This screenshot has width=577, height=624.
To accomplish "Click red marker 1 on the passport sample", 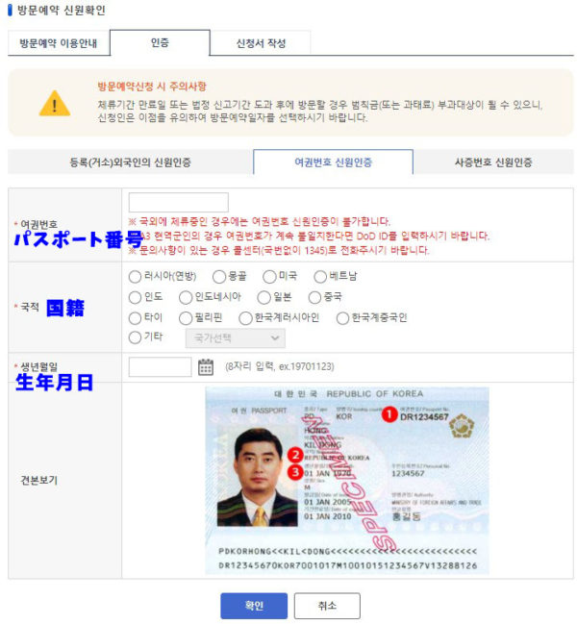I will pos(389,414).
